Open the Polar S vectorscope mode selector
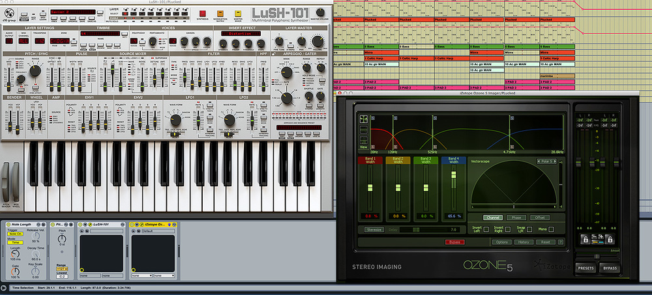This screenshot has height=295, width=652. tap(547, 162)
